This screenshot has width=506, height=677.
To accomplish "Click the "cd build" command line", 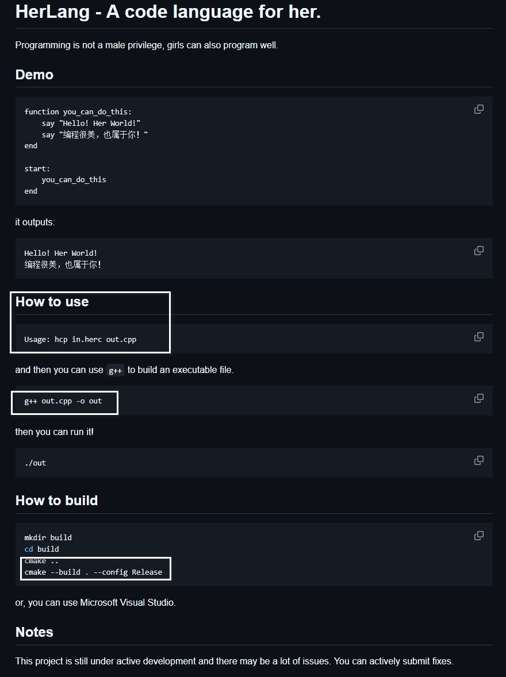I will tap(41, 549).
